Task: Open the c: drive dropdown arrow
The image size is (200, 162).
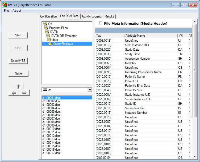Action: [x=90, y=90]
